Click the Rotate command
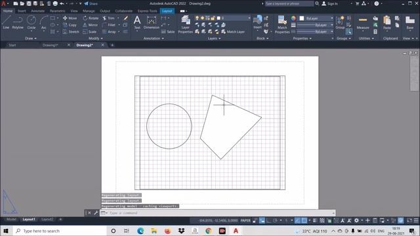This screenshot has height=236, width=420. (91, 18)
